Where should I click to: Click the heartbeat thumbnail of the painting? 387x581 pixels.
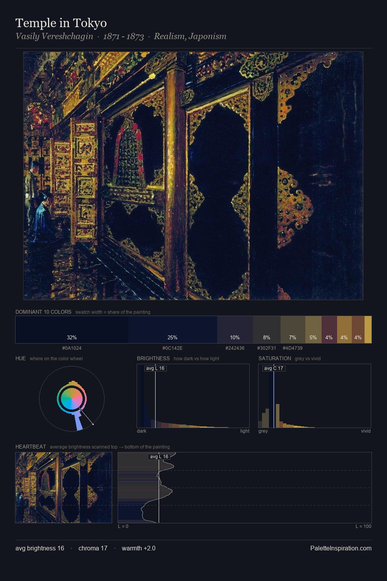[x=63, y=488]
